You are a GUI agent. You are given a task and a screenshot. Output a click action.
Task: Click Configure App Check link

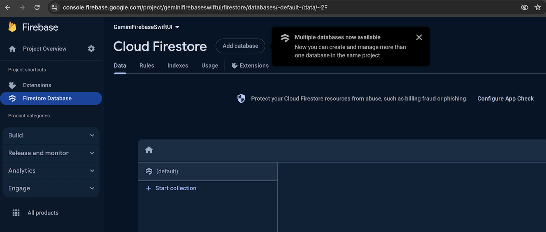(505, 99)
